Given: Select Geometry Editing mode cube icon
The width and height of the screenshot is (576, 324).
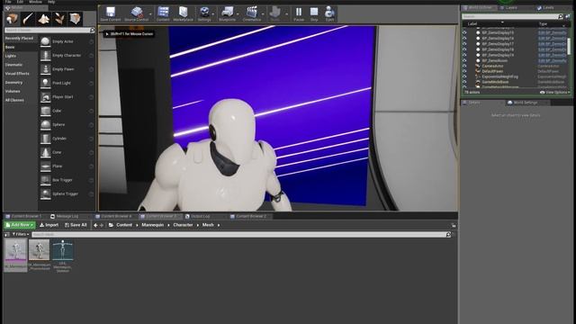Looking at the screenshot, I should pos(76,18).
